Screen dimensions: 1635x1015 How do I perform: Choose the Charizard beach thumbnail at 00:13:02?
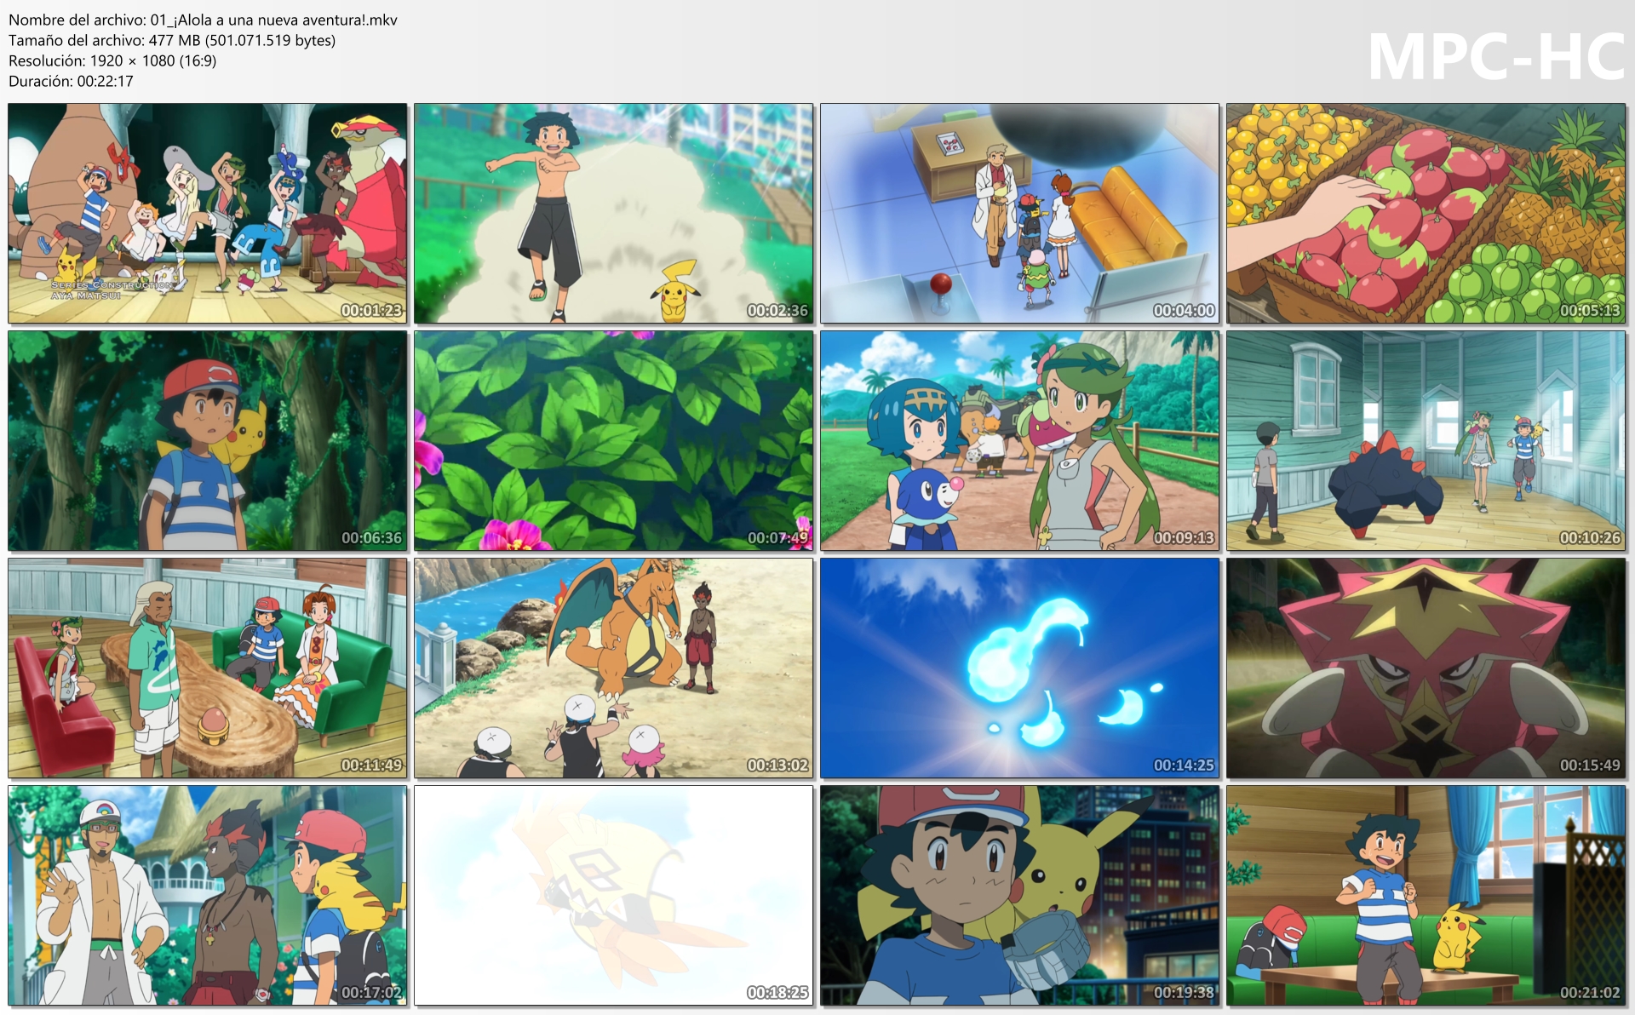point(614,668)
